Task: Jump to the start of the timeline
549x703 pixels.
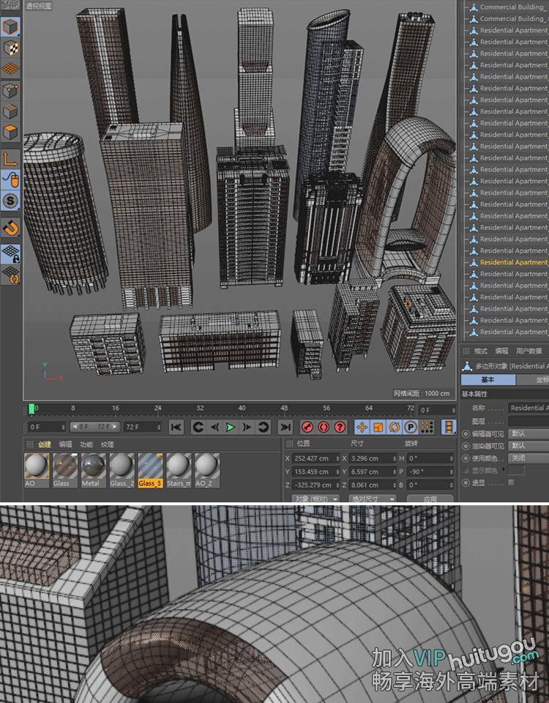Action: (176, 427)
